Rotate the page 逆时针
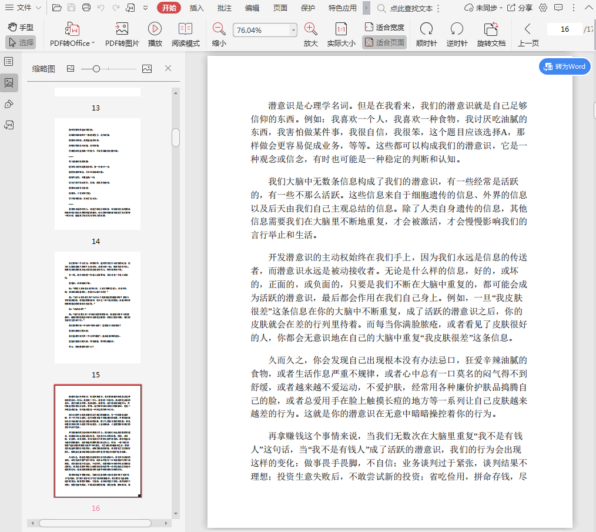The height and width of the screenshot is (532, 596). click(457, 29)
